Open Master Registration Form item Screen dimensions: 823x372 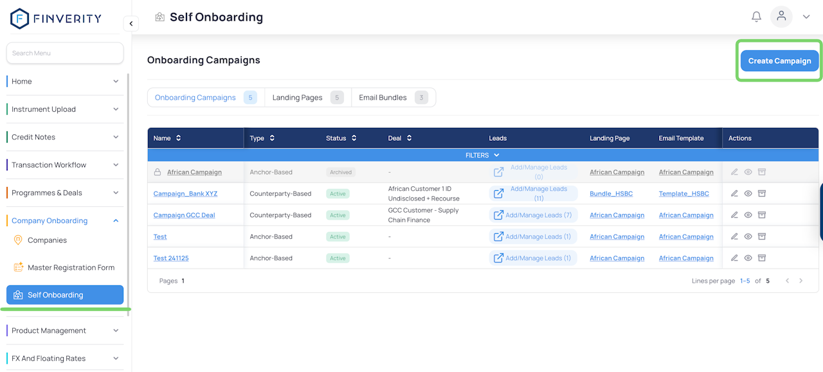point(71,268)
